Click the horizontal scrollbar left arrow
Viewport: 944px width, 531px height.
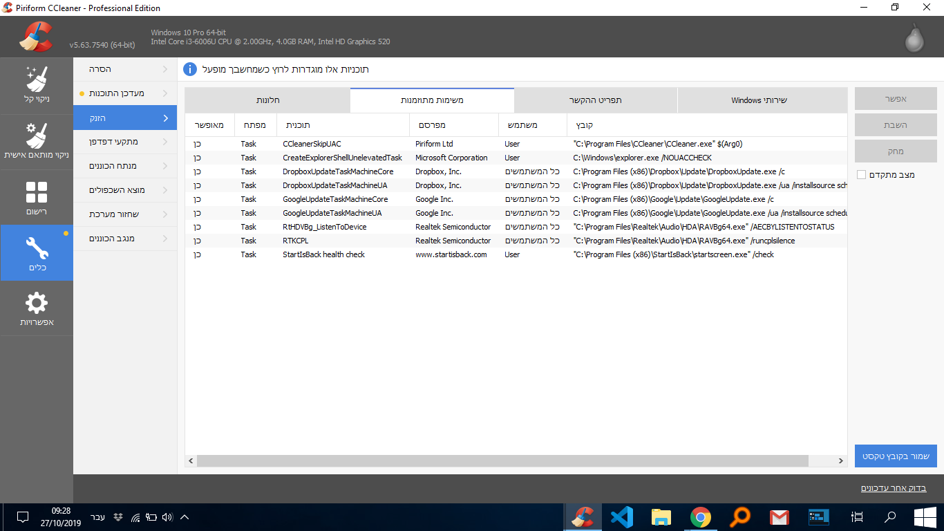(191, 460)
